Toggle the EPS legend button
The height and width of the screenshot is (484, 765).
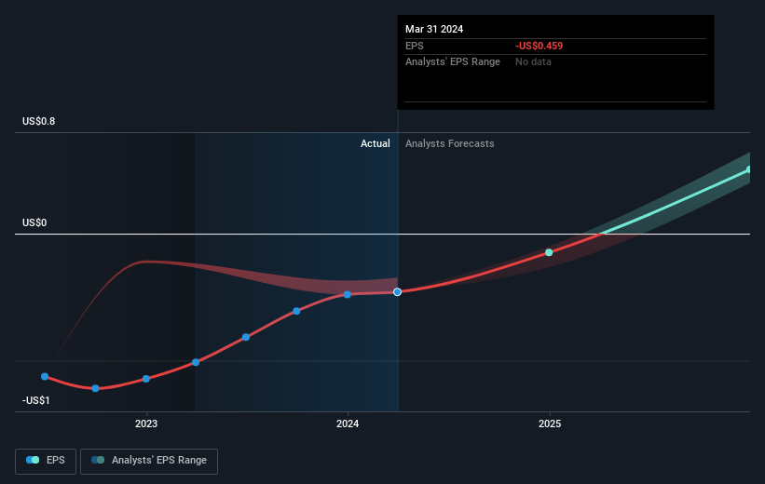(x=46, y=461)
